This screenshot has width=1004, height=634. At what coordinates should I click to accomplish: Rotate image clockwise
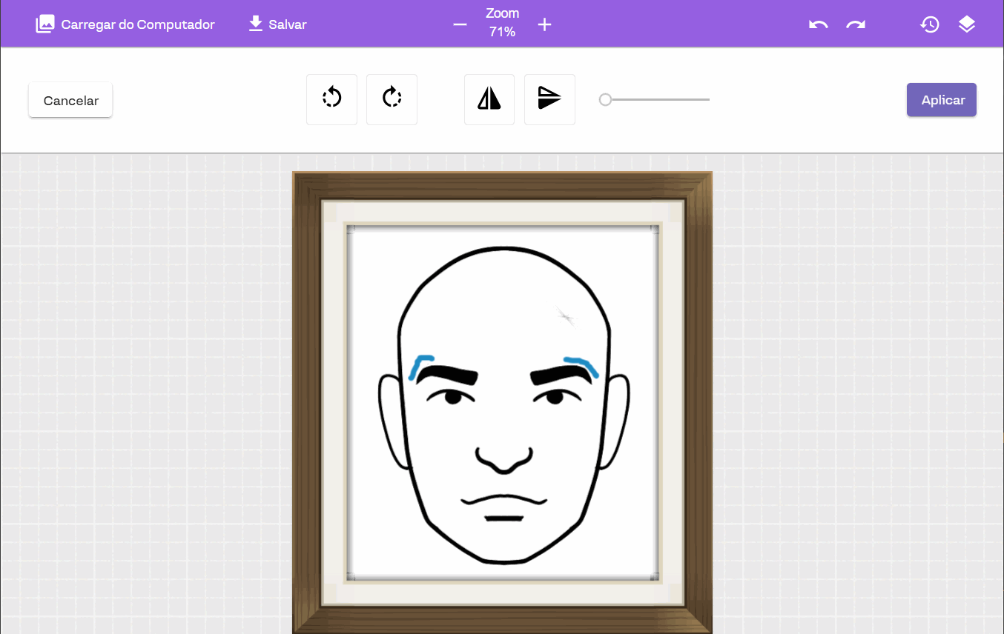point(392,99)
